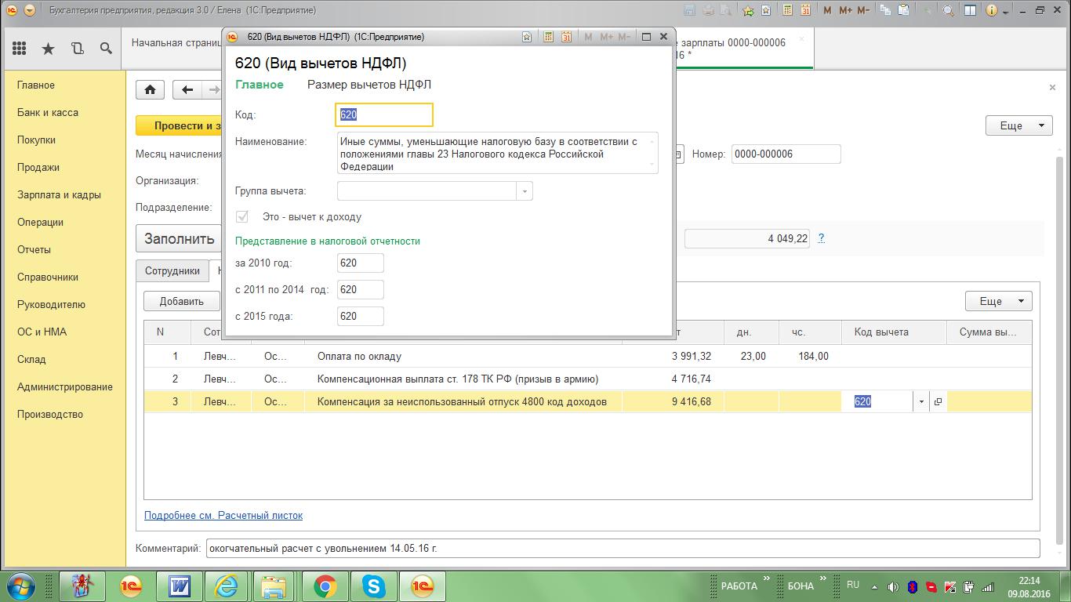The width and height of the screenshot is (1071, 602).
Task: Open Google Chrome from the taskbar
Action: point(325,586)
